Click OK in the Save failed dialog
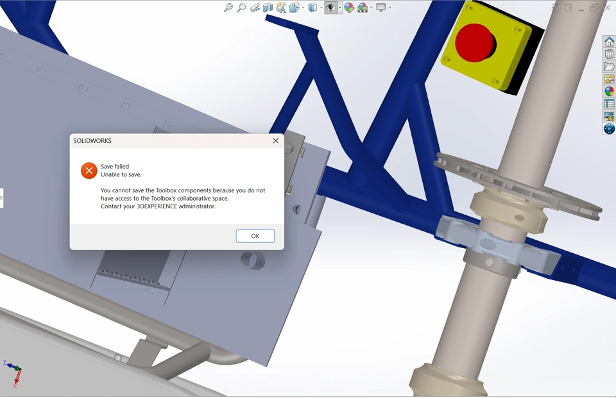 point(255,236)
